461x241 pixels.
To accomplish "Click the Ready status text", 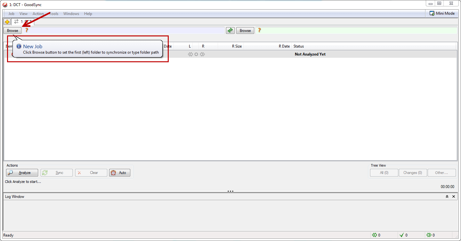I will click(8, 235).
